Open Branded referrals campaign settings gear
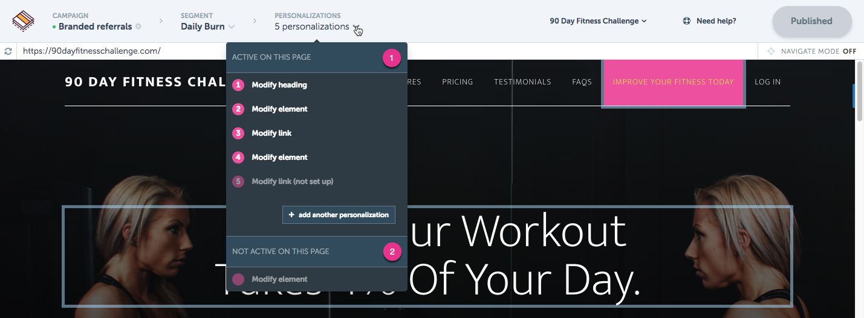This screenshot has width=864, height=318. coord(138,27)
